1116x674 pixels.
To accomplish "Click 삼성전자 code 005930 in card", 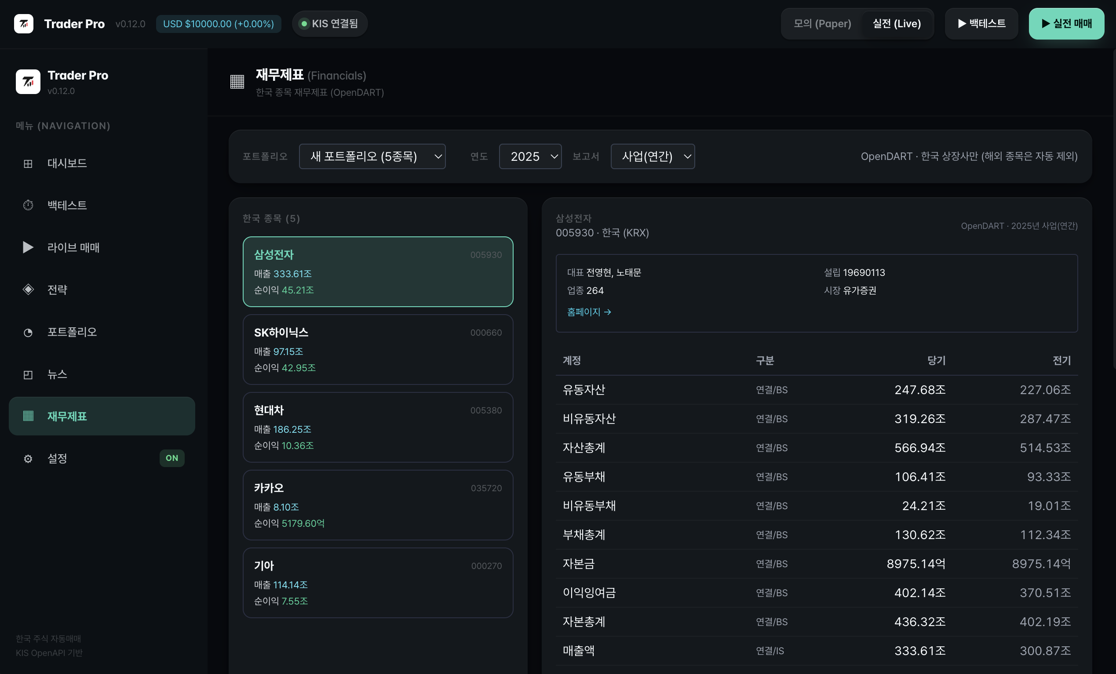I will coord(486,255).
